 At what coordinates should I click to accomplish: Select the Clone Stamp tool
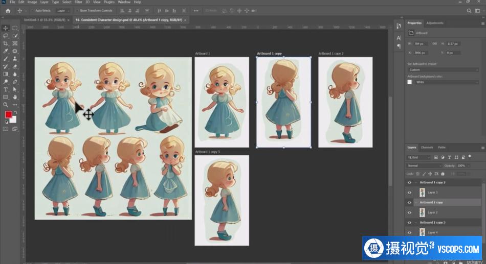(x=14, y=59)
